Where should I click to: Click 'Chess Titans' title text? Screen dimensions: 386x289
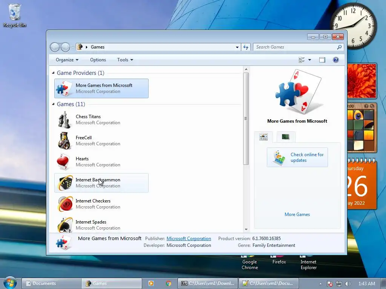click(x=88, y=117)
